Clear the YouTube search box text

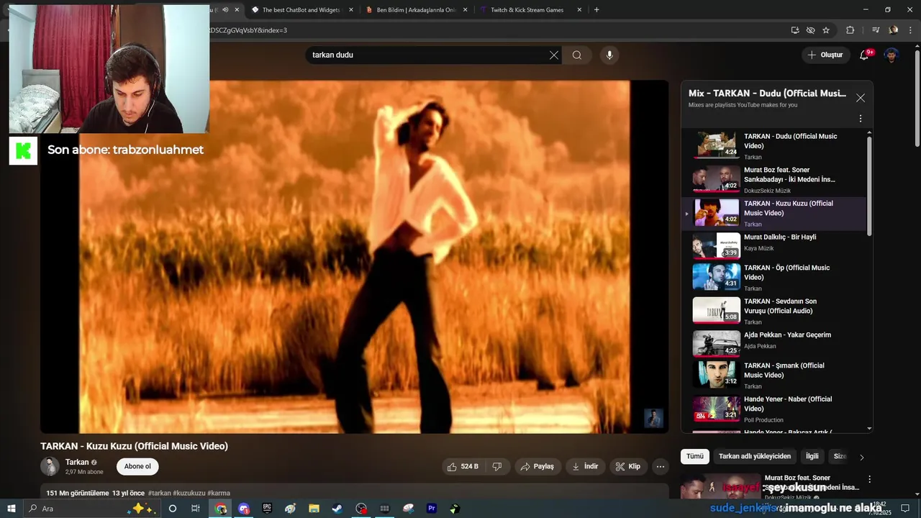tap(553, 55)
